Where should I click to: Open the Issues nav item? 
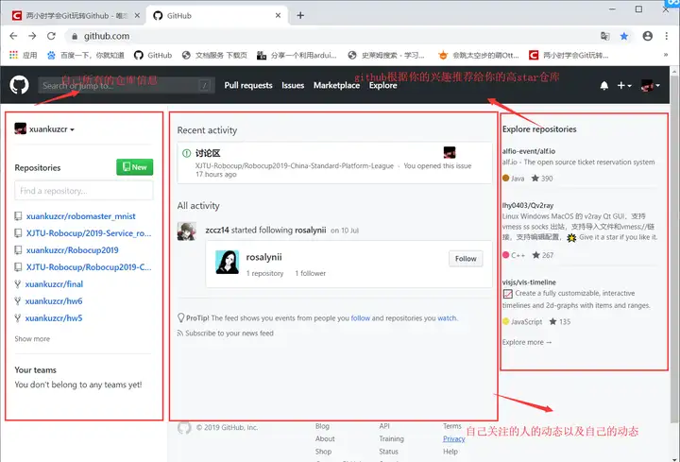[x=293, y=85]
